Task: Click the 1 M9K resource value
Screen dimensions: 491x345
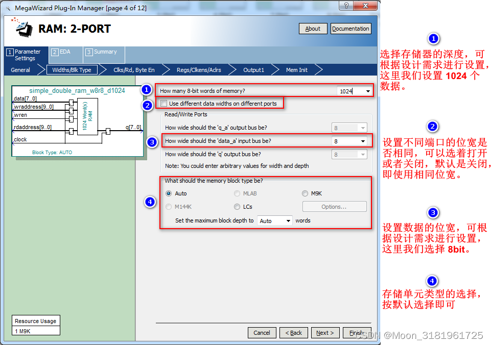Action: coord(36,331)
